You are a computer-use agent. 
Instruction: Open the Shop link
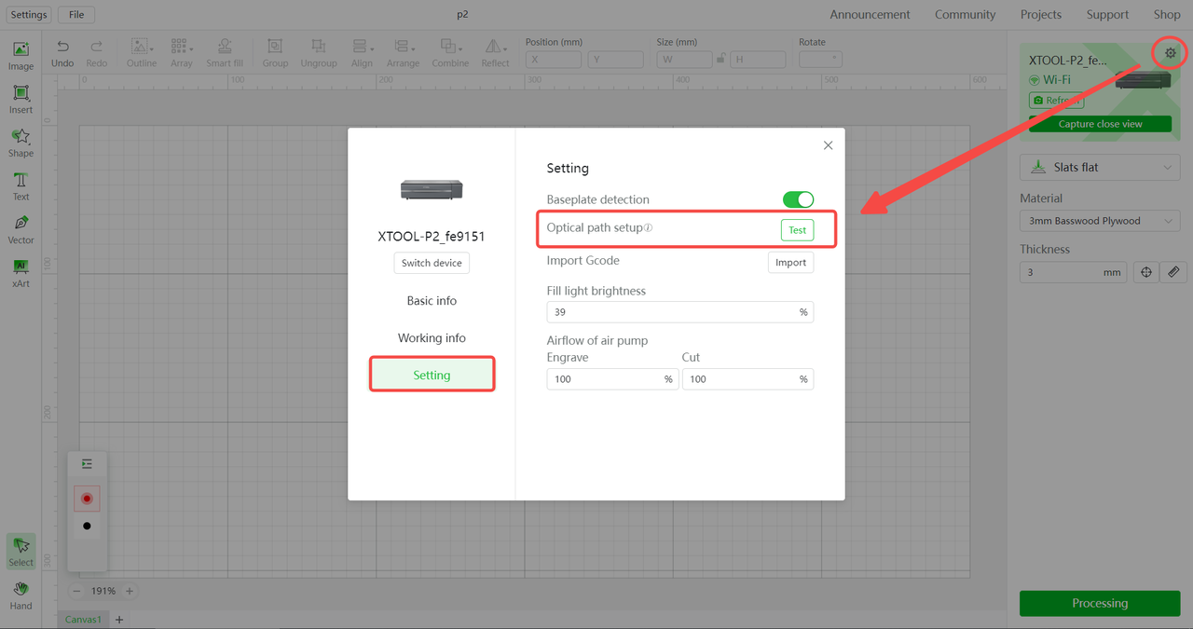coord(1167,15)
